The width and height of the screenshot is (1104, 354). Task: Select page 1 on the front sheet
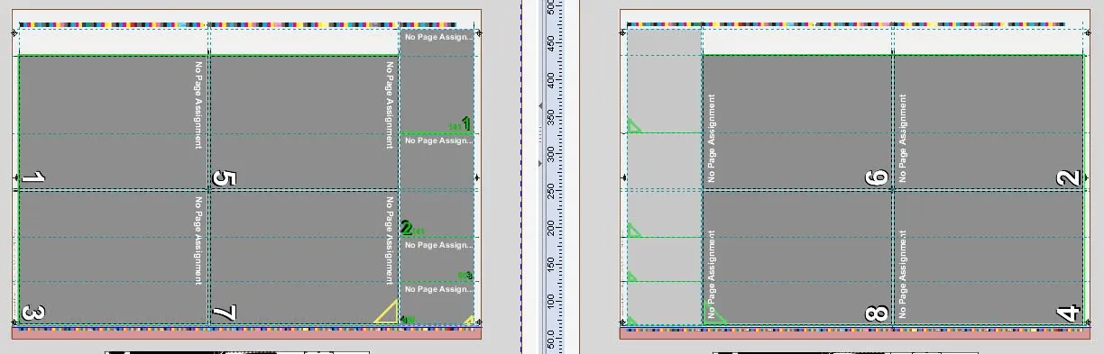[114, 123]
